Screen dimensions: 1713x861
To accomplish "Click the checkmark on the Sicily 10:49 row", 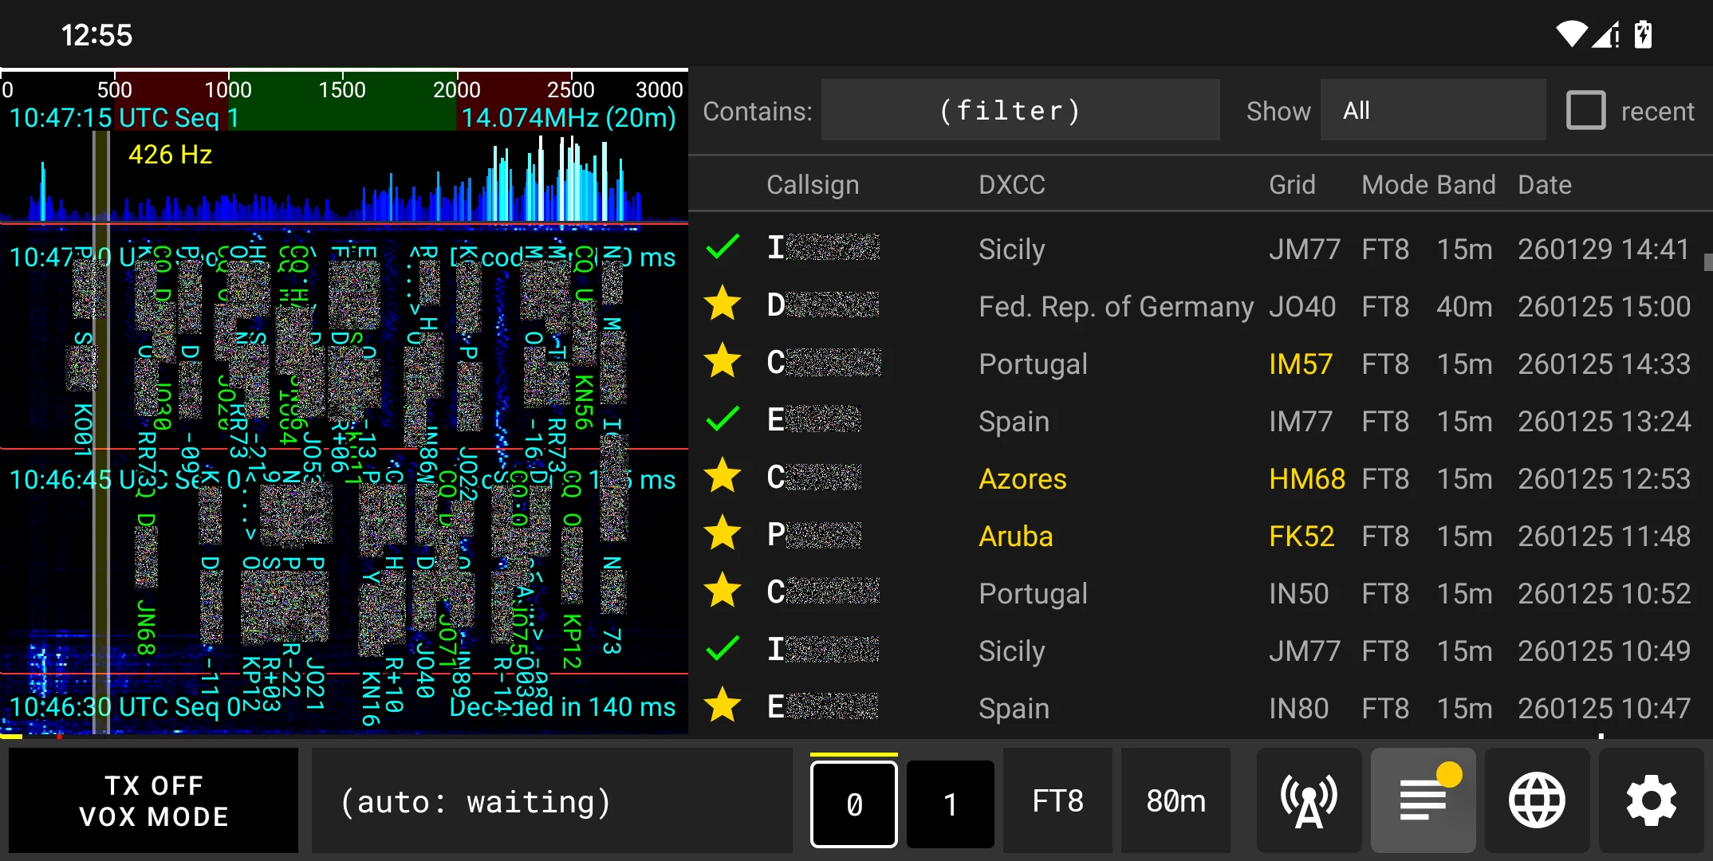I will [723, 649].
